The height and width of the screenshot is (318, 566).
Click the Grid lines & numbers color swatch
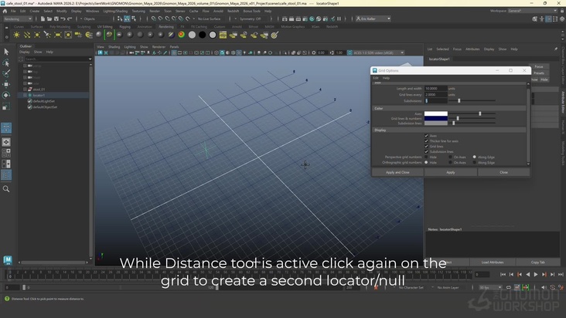point(436,118)
